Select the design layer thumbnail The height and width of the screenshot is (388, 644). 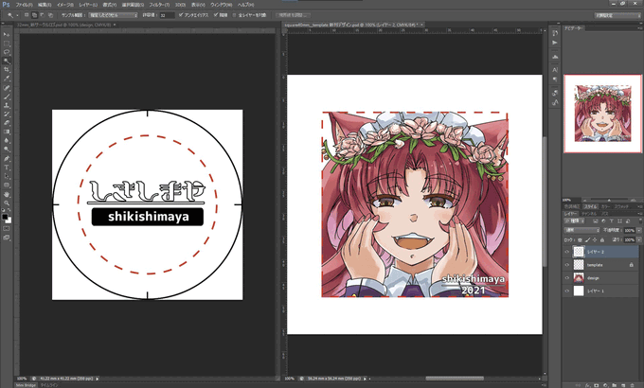pos(579,278)
